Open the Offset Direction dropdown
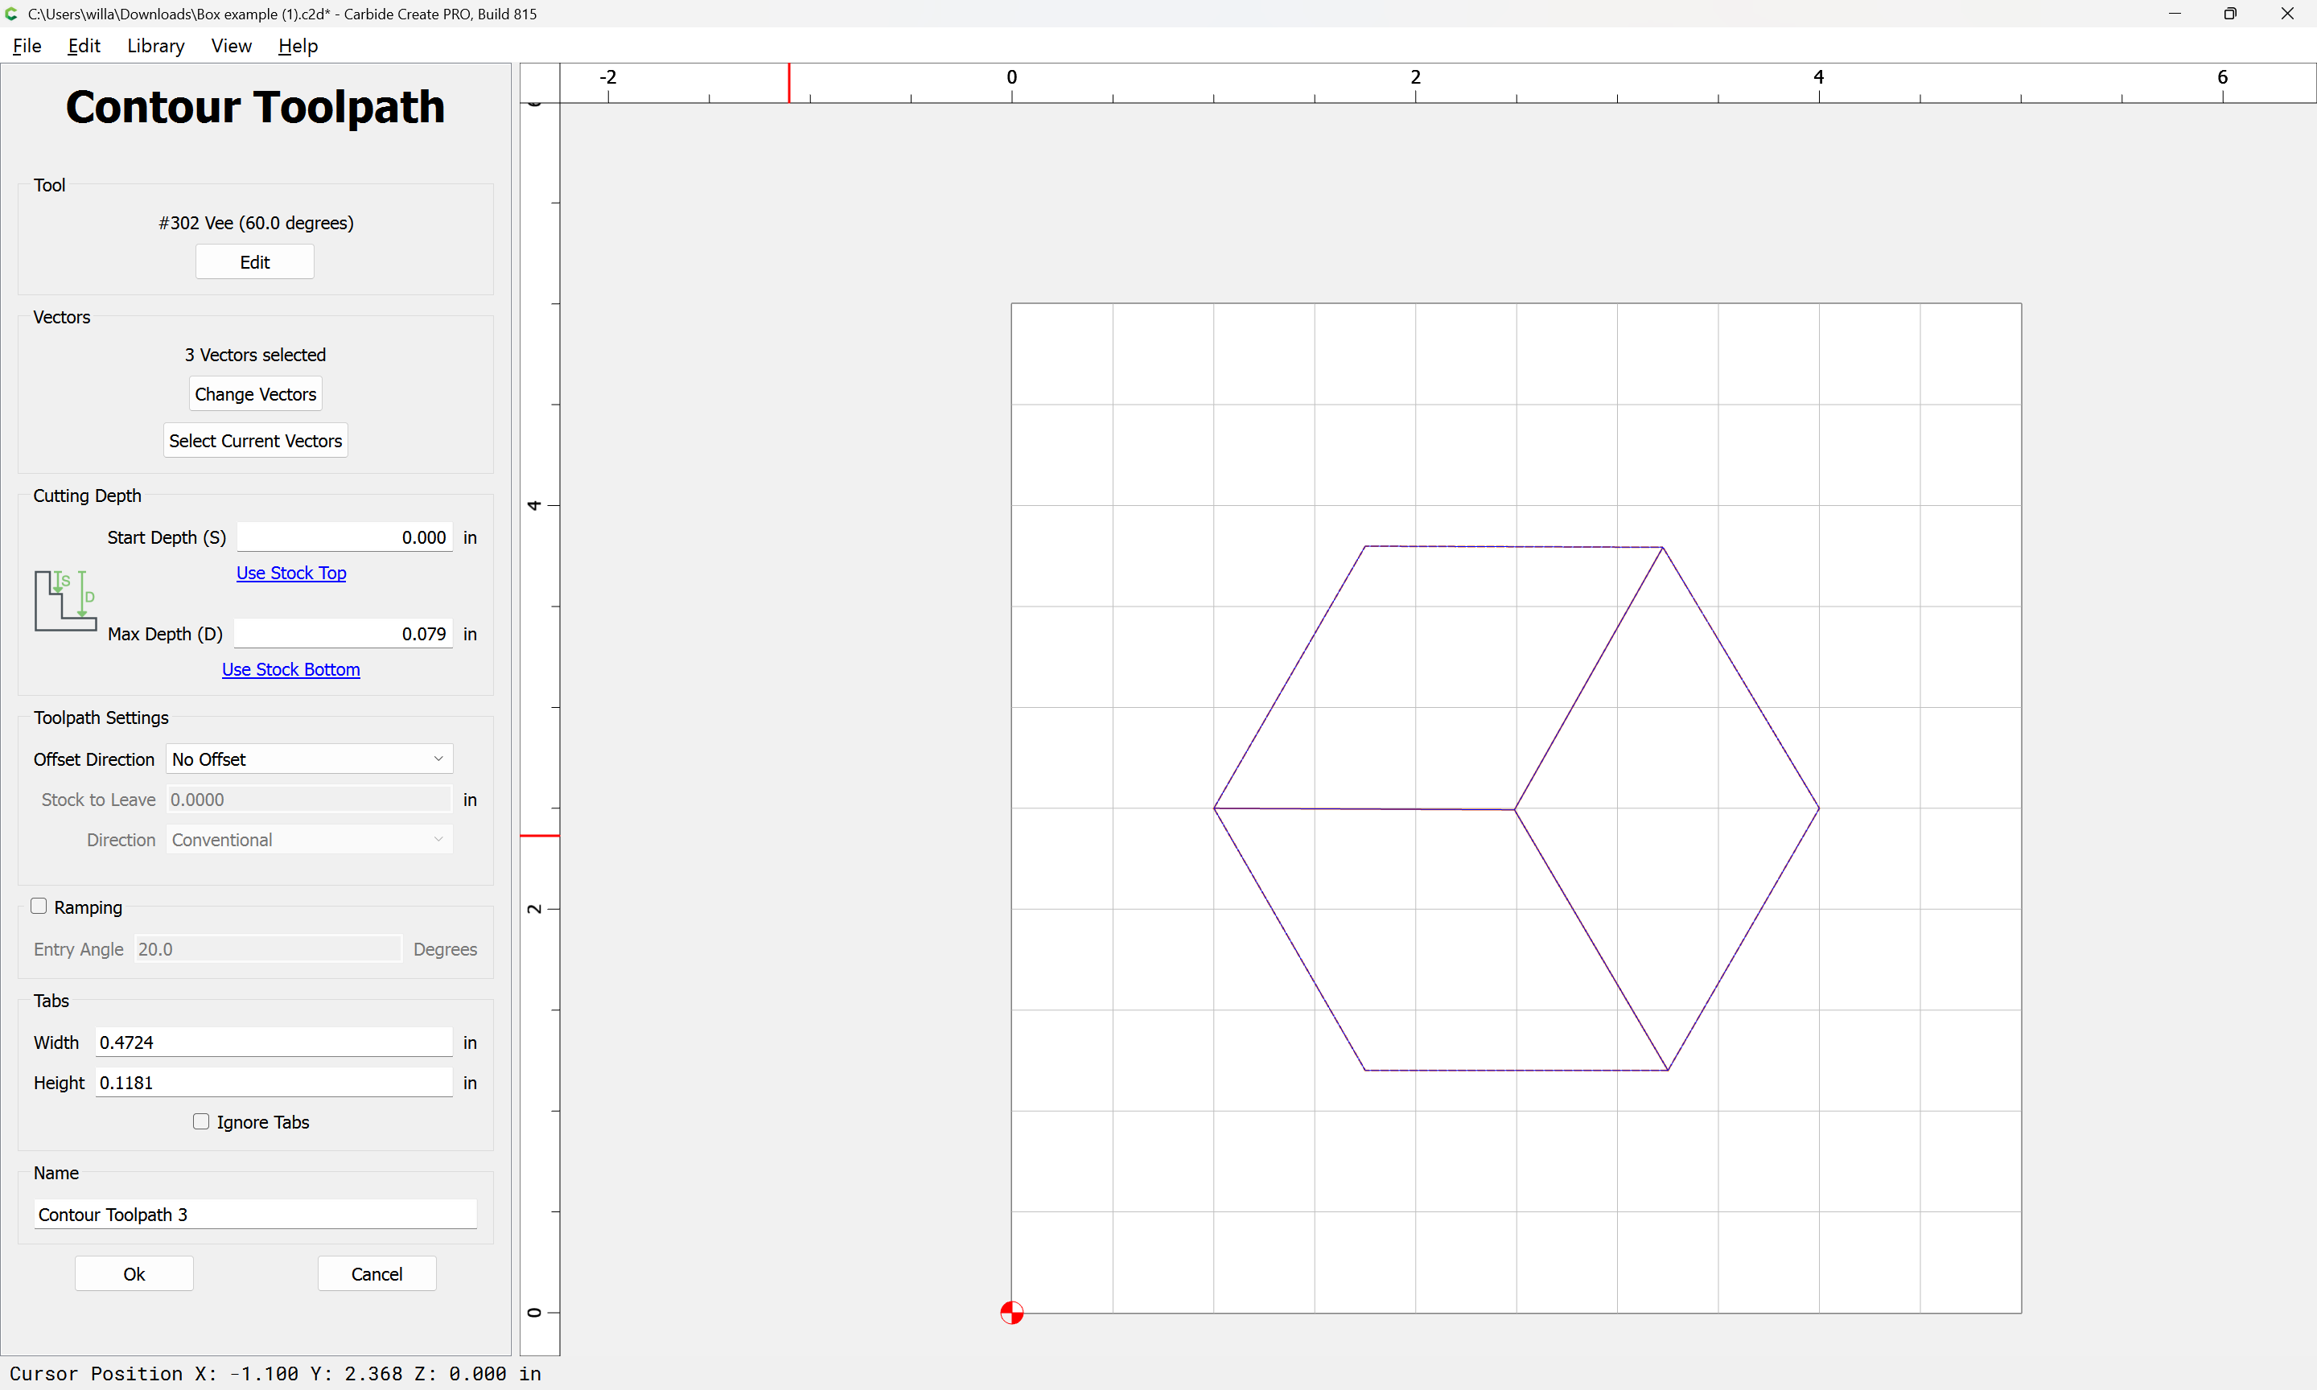The image size is (2317, 1390). coord(309,759)
